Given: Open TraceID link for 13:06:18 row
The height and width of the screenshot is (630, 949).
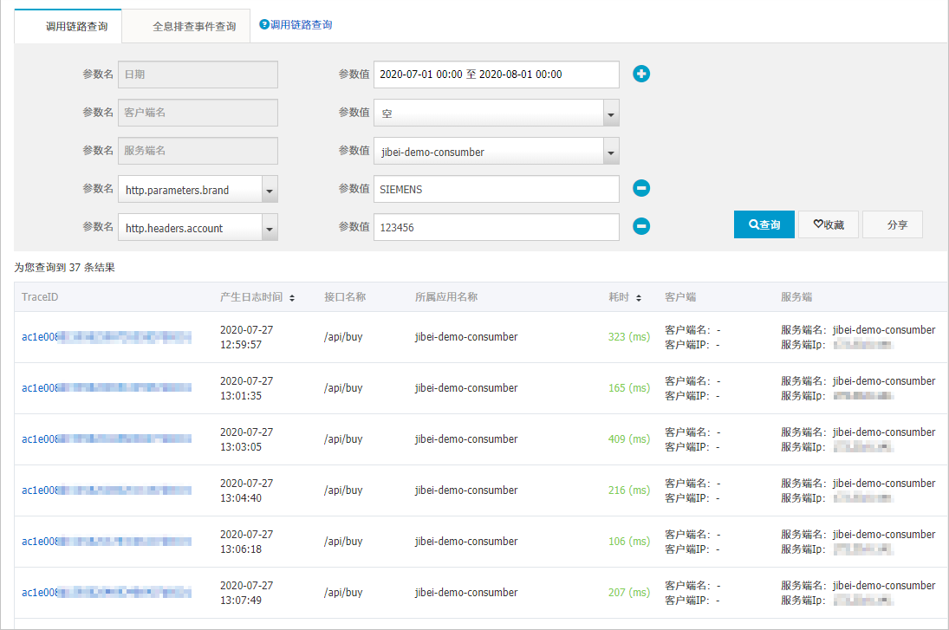Looking at the screenshot, I should 107,542.
